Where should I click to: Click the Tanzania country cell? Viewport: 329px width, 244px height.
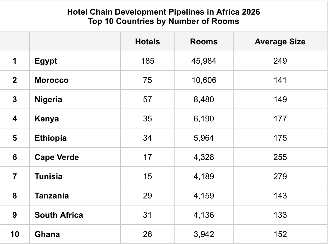[52, 196]
